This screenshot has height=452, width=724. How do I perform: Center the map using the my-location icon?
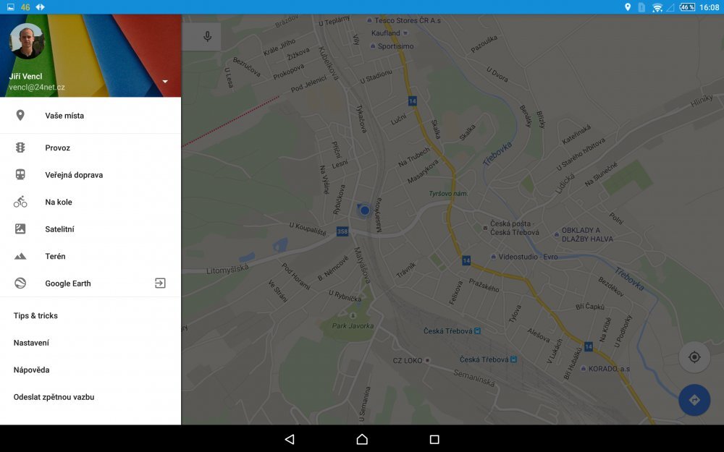point(694,357)
